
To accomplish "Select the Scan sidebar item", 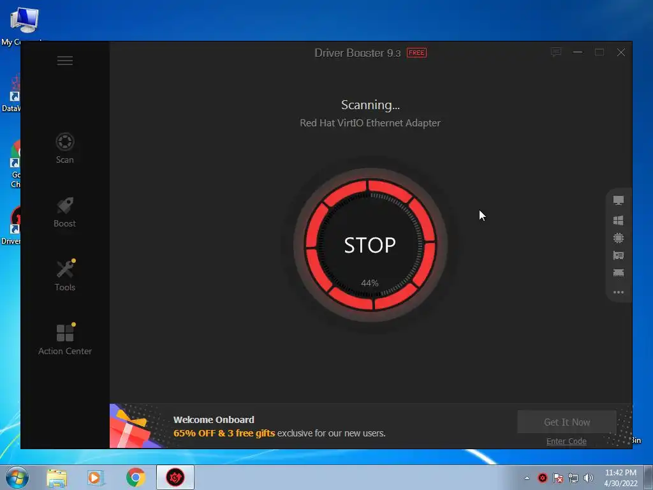I will (65, 148).
